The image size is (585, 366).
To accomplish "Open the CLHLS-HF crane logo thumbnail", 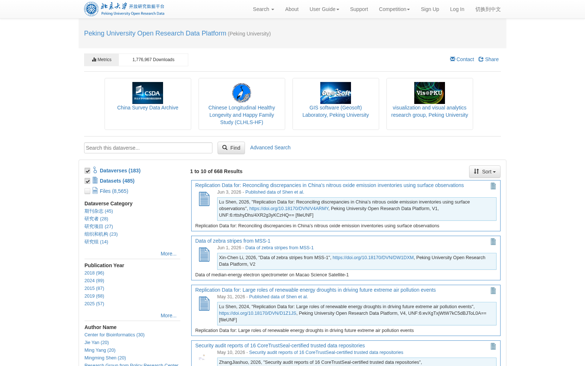I will (242, 93).
